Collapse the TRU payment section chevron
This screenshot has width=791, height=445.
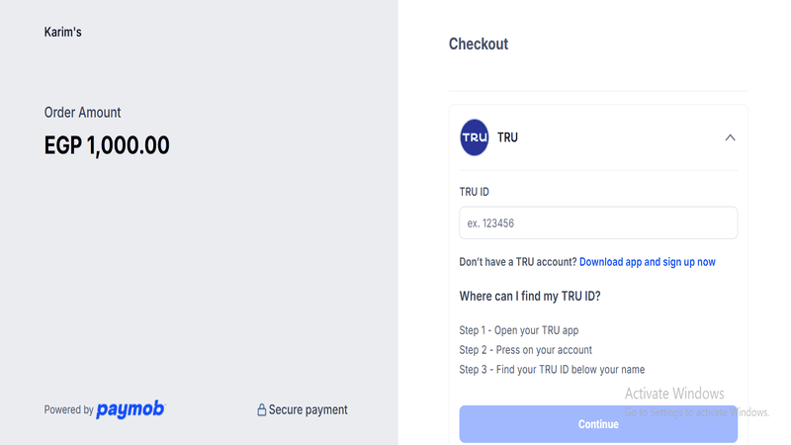click(730, 137)
